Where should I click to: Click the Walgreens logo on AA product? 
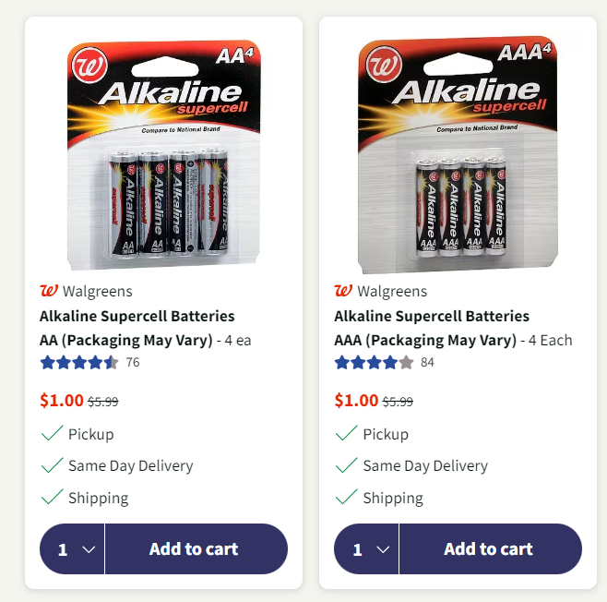point(49,291)
